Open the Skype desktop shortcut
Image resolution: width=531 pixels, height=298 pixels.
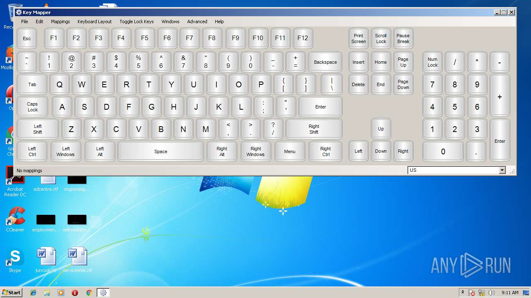(15, 261)
